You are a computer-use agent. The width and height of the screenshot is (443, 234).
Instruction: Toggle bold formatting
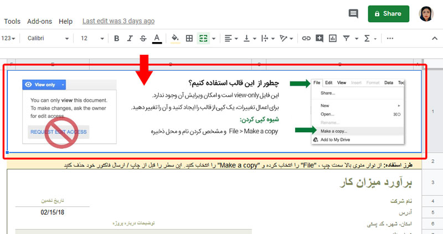(116, 38)
